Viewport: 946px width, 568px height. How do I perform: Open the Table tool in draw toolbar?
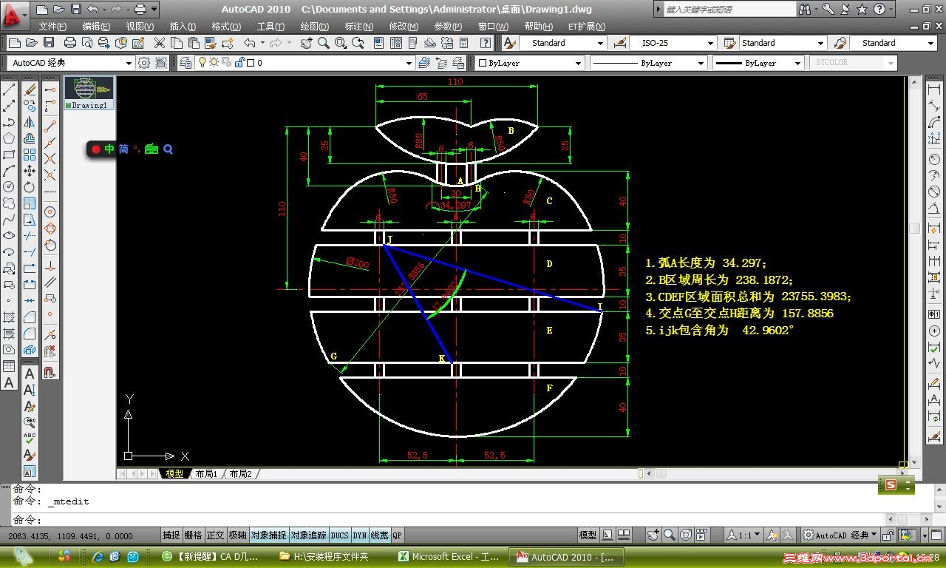(x=9, y=366)
